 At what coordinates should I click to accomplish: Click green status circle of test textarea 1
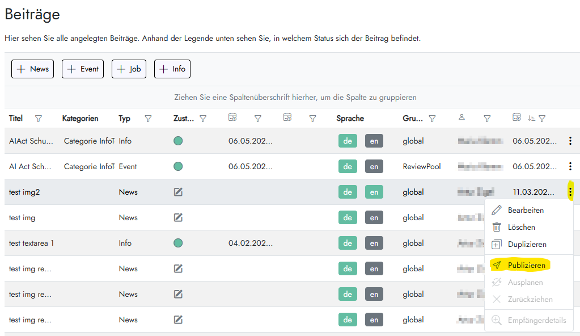point(178,243)
